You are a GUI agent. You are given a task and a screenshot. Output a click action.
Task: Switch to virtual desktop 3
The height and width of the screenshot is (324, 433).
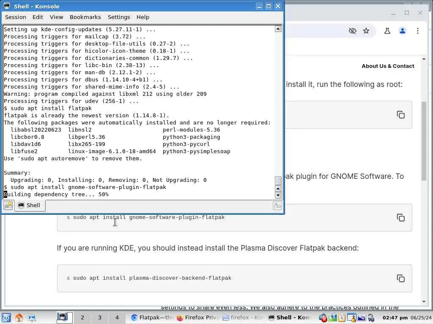[x=100, y=318]
